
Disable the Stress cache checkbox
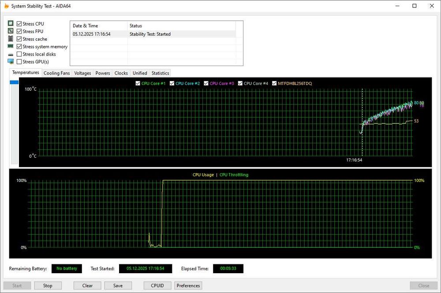click(19, 39)
